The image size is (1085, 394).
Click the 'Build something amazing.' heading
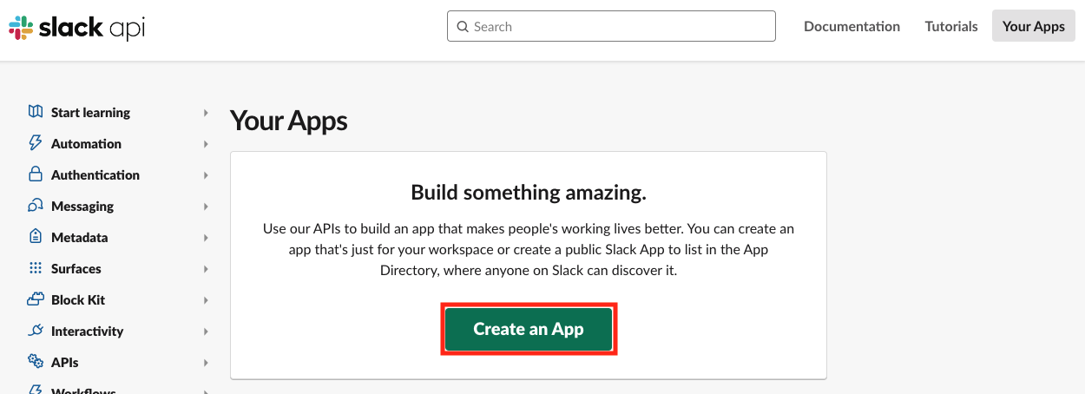click(x=529, y=193)
